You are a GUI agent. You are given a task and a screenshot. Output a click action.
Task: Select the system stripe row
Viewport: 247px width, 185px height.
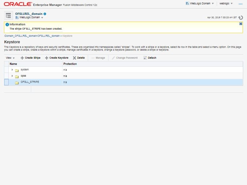124,70
